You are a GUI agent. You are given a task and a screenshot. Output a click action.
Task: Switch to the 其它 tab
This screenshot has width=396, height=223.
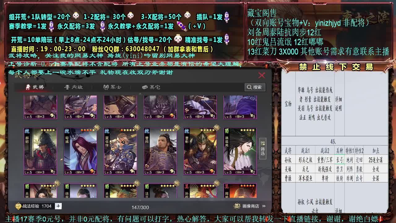click(151, 87)
